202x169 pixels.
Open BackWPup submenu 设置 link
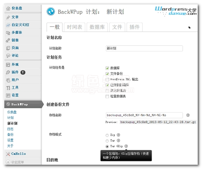click(11, 140)
